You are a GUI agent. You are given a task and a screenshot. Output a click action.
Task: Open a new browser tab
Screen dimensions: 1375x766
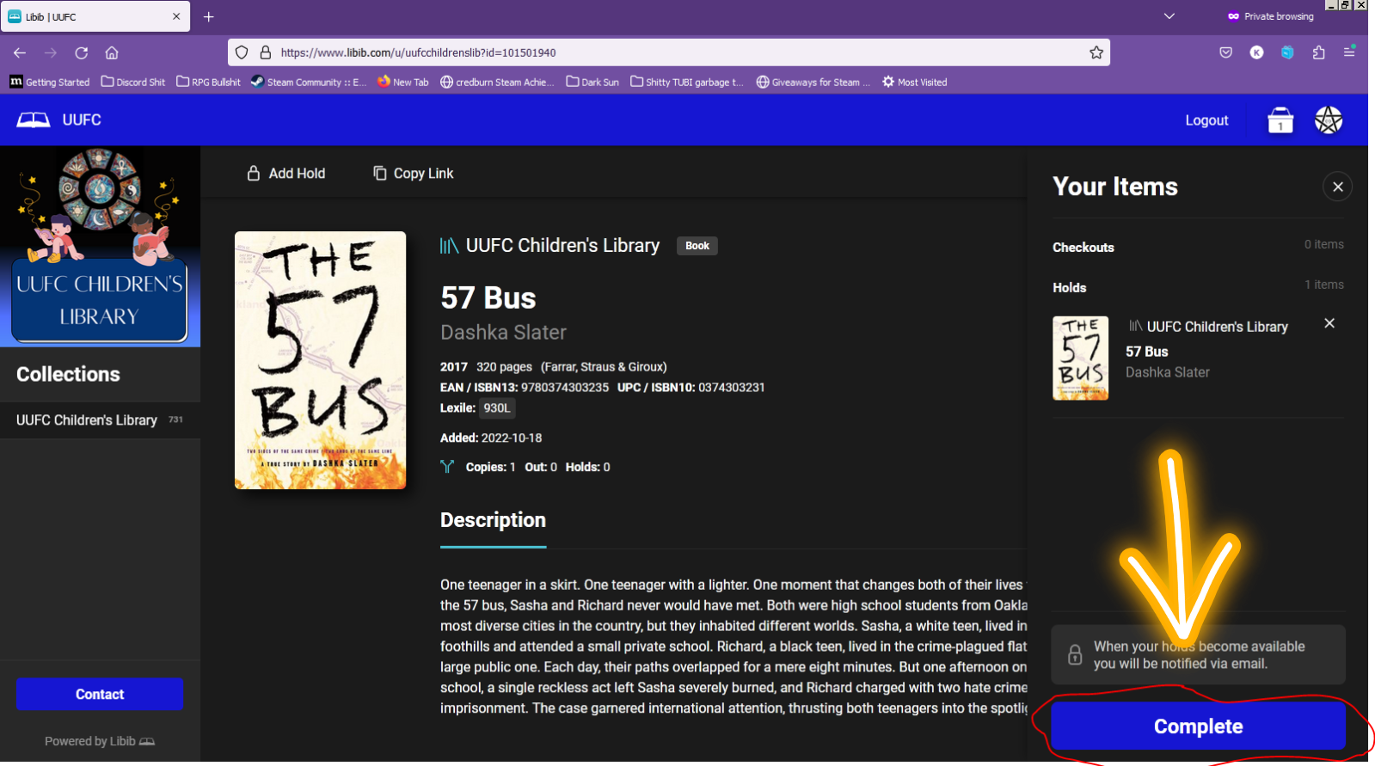[x=208, y=16]
